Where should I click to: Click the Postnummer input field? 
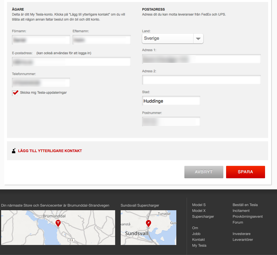pos(171,122)
